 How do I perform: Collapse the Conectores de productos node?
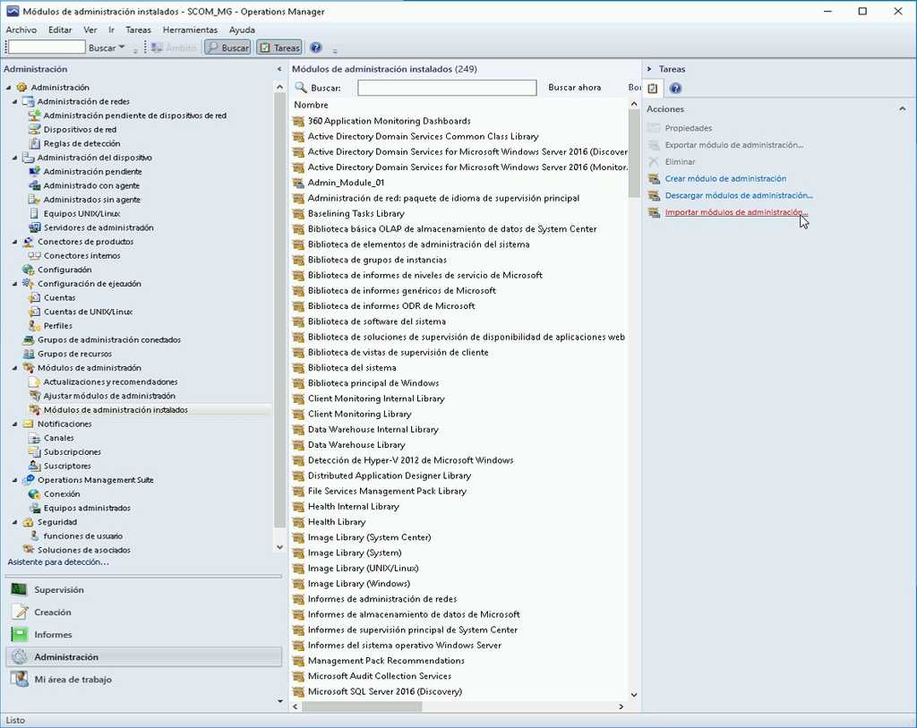[15, 242]
